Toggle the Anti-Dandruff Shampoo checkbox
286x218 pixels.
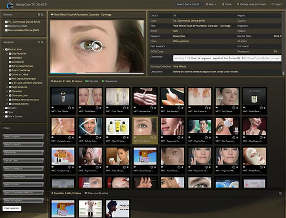(10, 79)
